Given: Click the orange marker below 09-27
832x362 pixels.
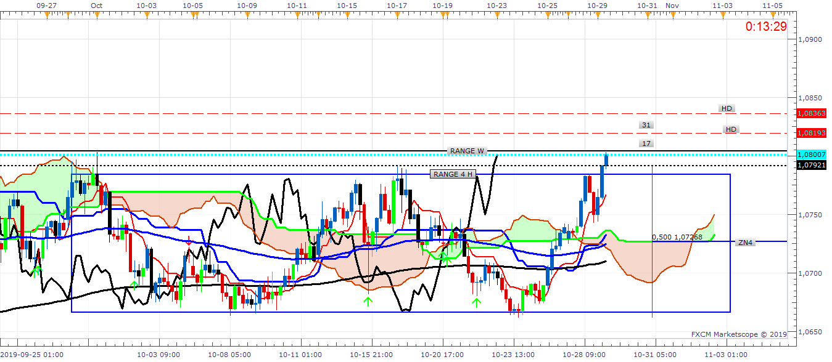Looking at the screenshot, I should 46,15.
